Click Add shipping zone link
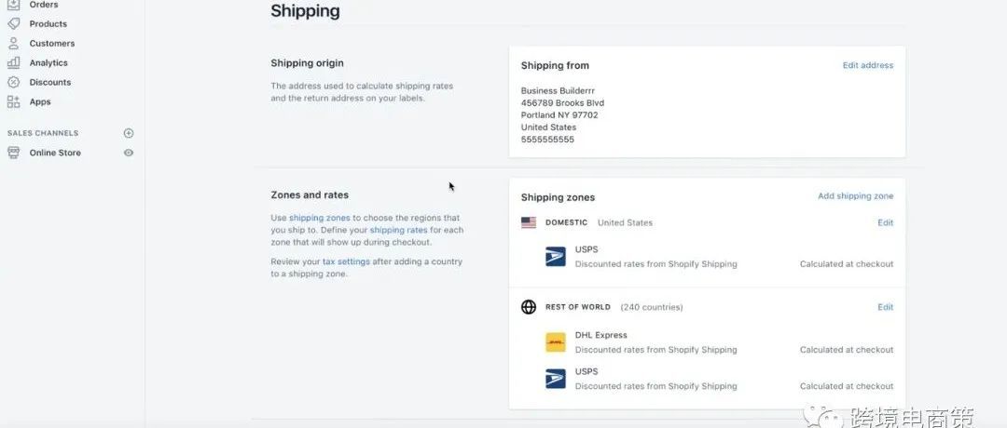This screenshot has height=428, width=1007. pyautogui.click(x=855, y=196)
